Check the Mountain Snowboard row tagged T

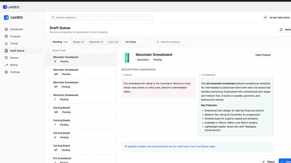point(50,95)
